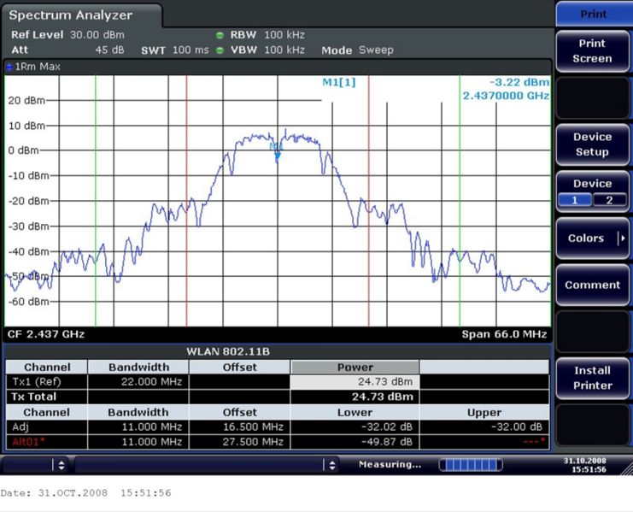
Task: Click CF 2.437 GHz label
Action: tap(46, 334)
